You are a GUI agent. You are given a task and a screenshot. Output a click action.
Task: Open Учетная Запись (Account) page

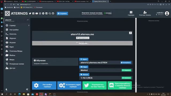145,13
